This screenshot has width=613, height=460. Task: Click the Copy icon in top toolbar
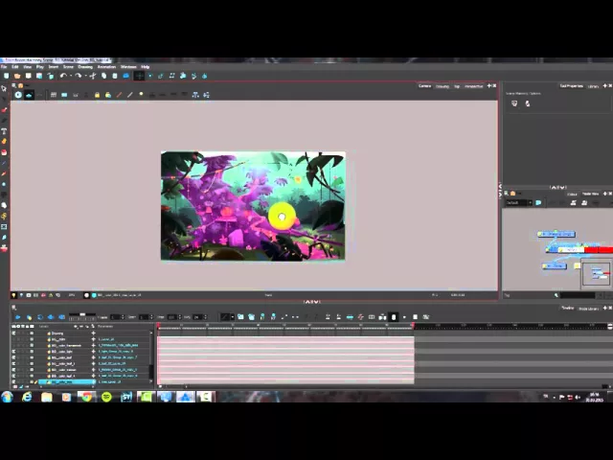click(x=104, y=76)
